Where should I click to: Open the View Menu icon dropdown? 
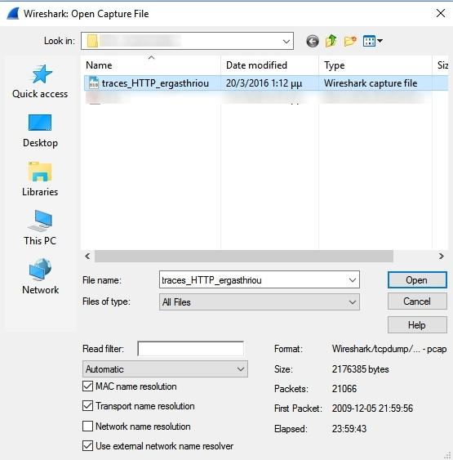[373, 41]
